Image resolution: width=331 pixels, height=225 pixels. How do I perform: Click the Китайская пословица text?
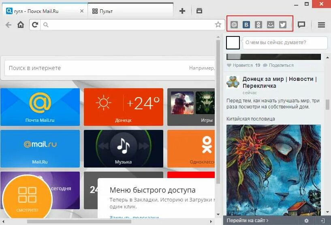[250, 119]
